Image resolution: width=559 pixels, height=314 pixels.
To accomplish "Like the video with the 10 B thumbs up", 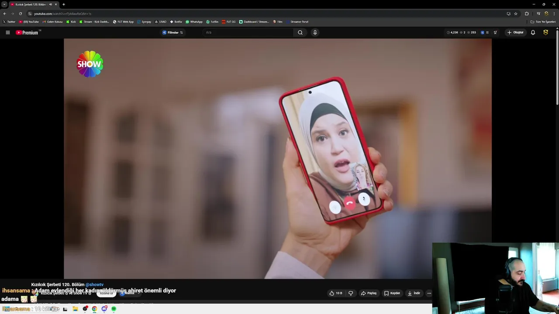I will (x=336, y=293).
